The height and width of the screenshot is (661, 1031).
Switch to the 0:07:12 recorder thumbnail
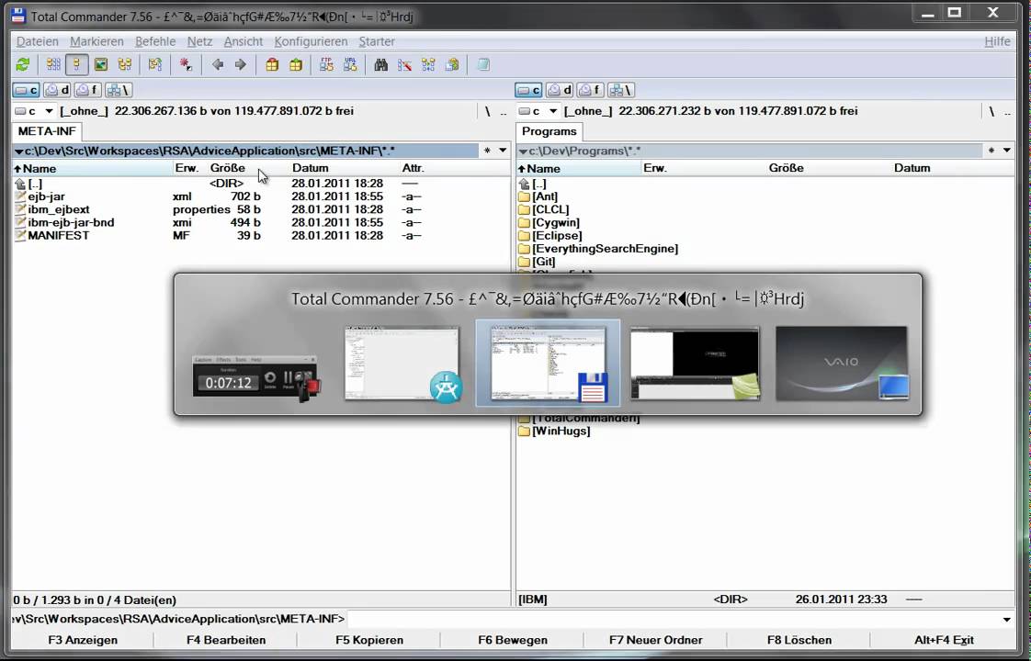coord(256,376)
